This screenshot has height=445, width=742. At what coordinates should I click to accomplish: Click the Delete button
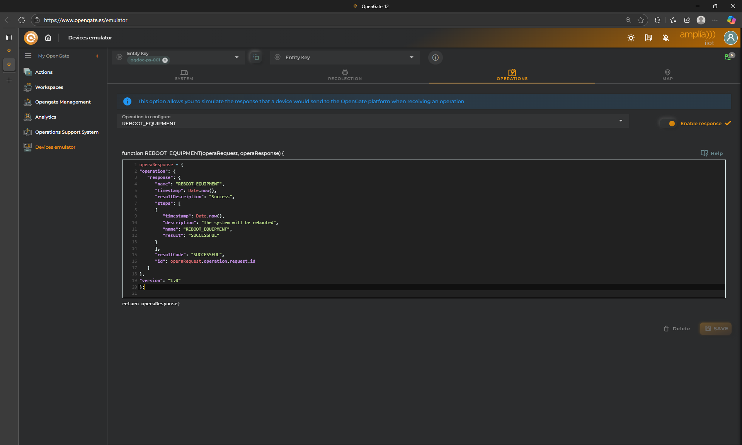coord(677,329)
